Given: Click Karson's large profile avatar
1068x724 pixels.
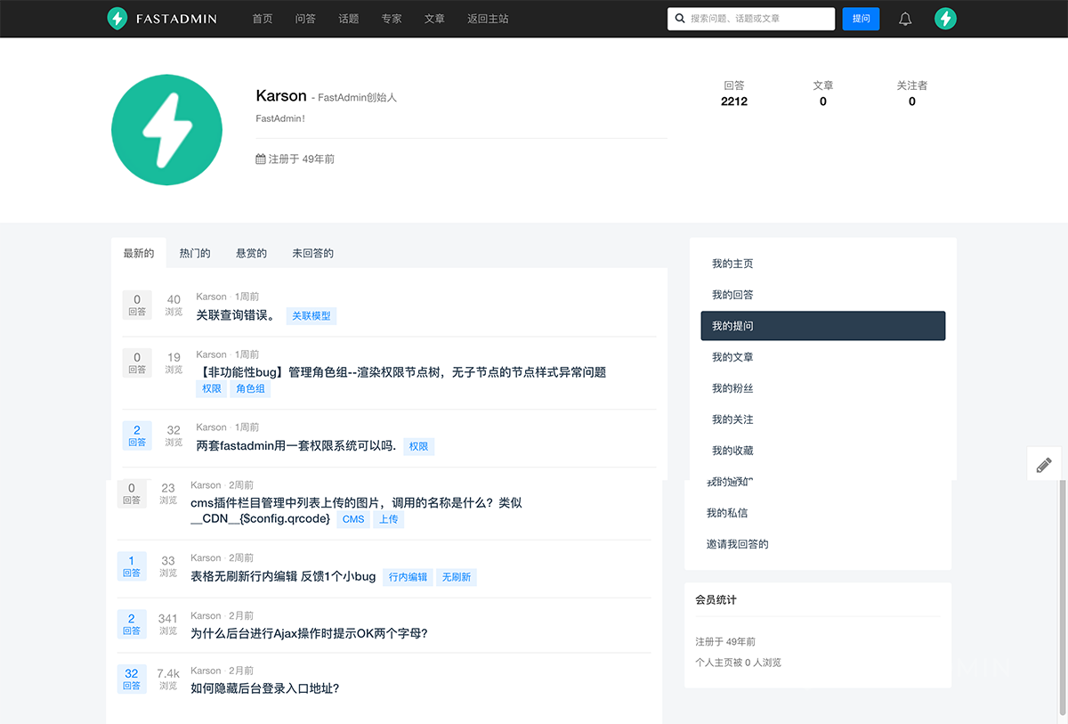Looking at the screenshot, I should click(166, 130).
